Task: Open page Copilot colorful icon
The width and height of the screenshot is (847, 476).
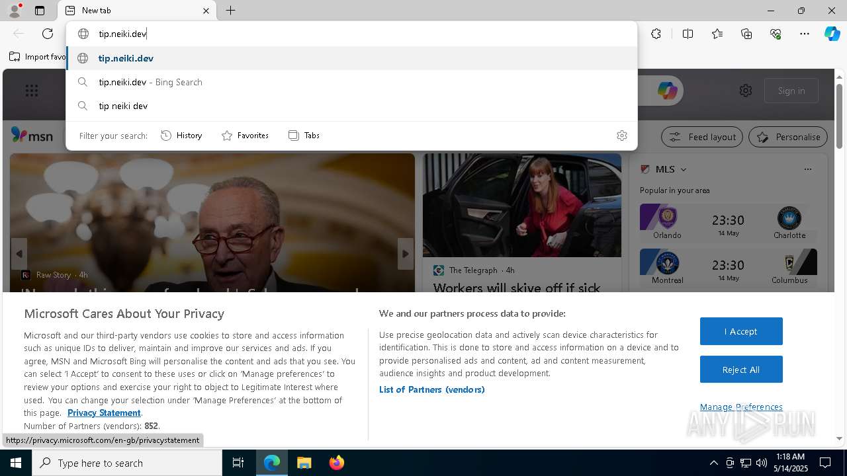Action: 667,91
